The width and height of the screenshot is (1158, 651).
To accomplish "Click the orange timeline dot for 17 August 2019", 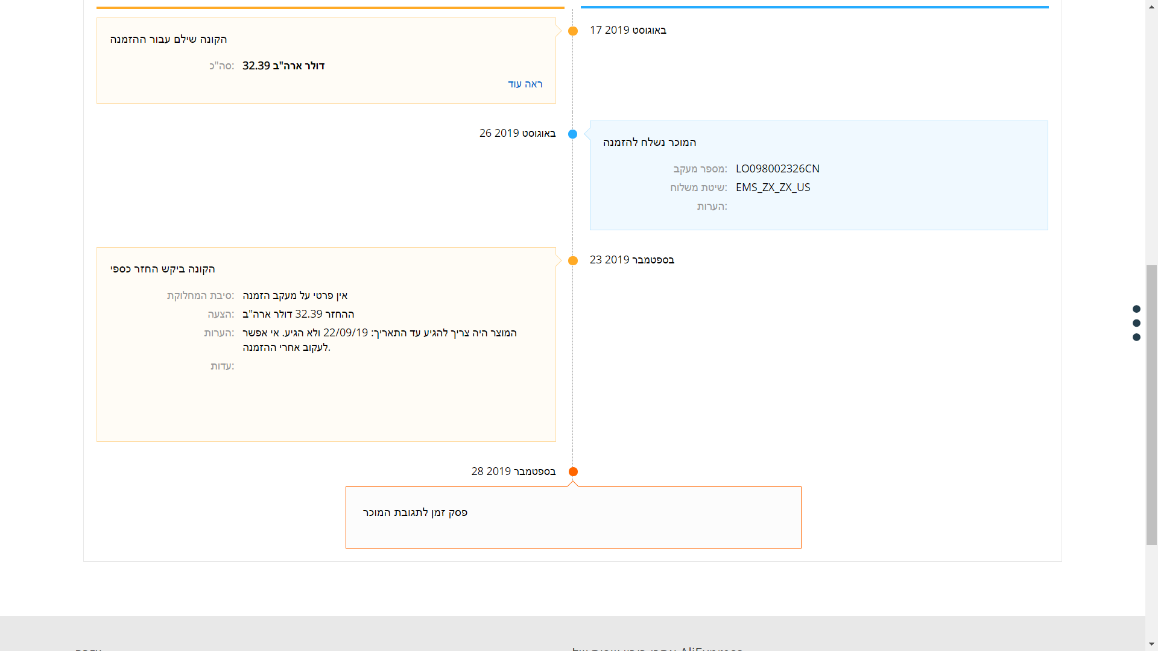I will 573,31.
